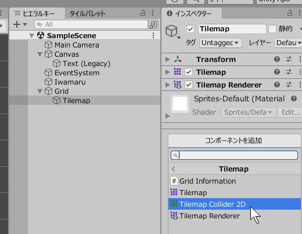This screenshot has height=234, width=302.
Task: Click the plus icon in Hierarchy toolbar
Action: [17, 24]
